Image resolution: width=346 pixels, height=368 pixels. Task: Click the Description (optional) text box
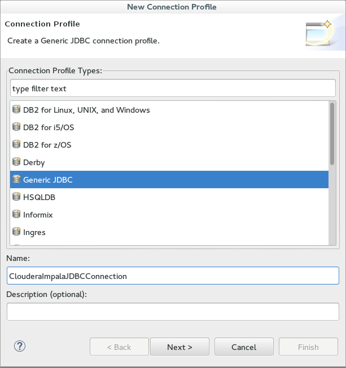[173, 312]
